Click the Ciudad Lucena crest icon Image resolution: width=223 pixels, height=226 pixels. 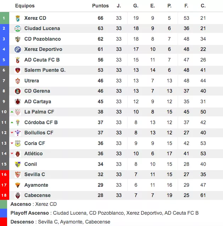tap(18, 29)
